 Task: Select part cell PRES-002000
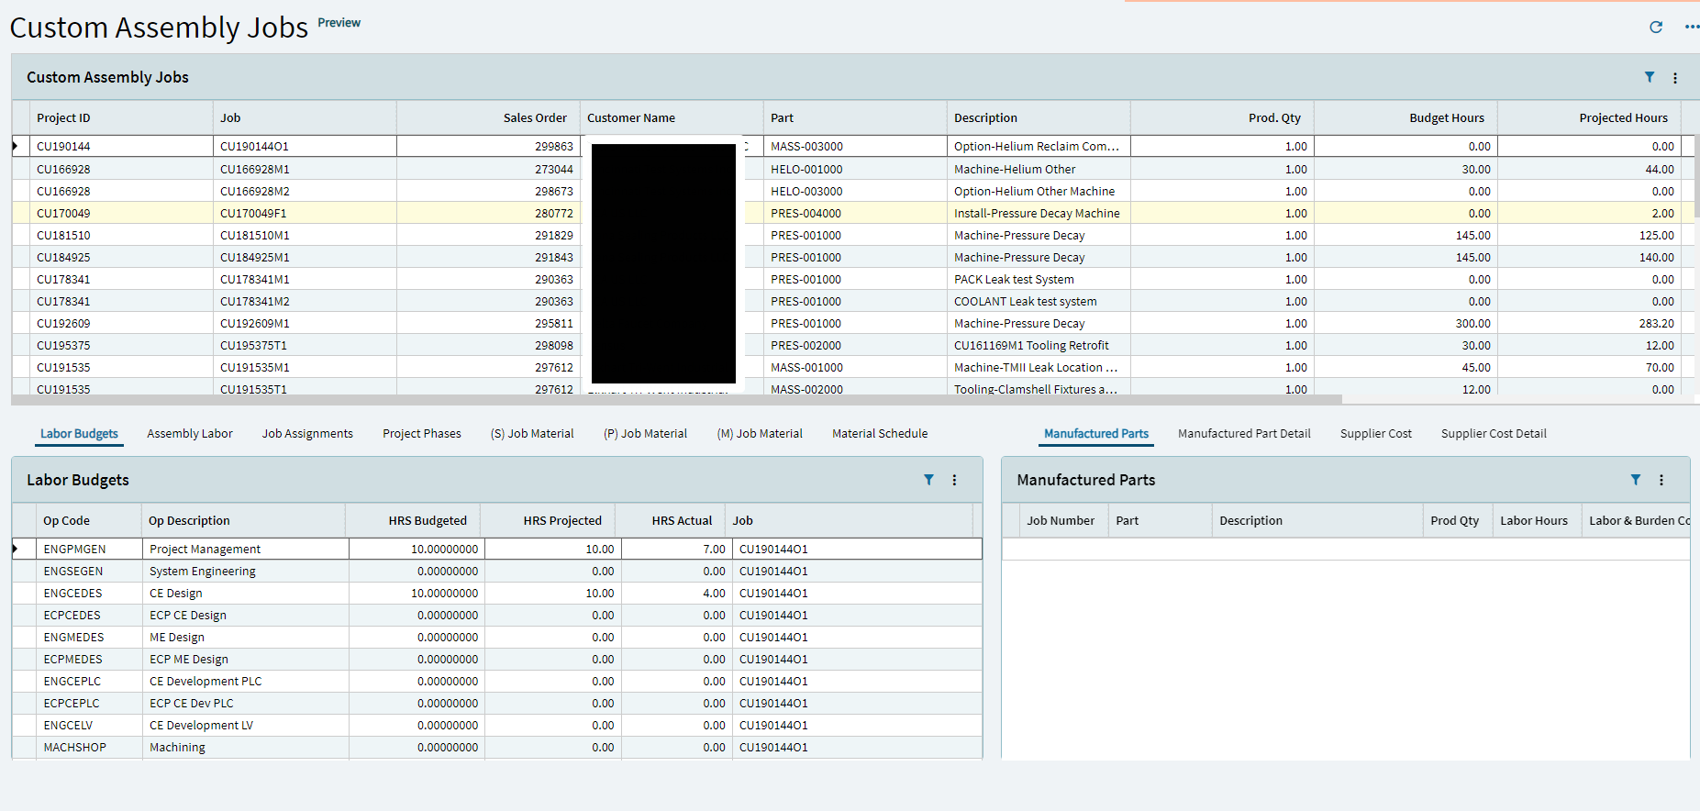855,345
